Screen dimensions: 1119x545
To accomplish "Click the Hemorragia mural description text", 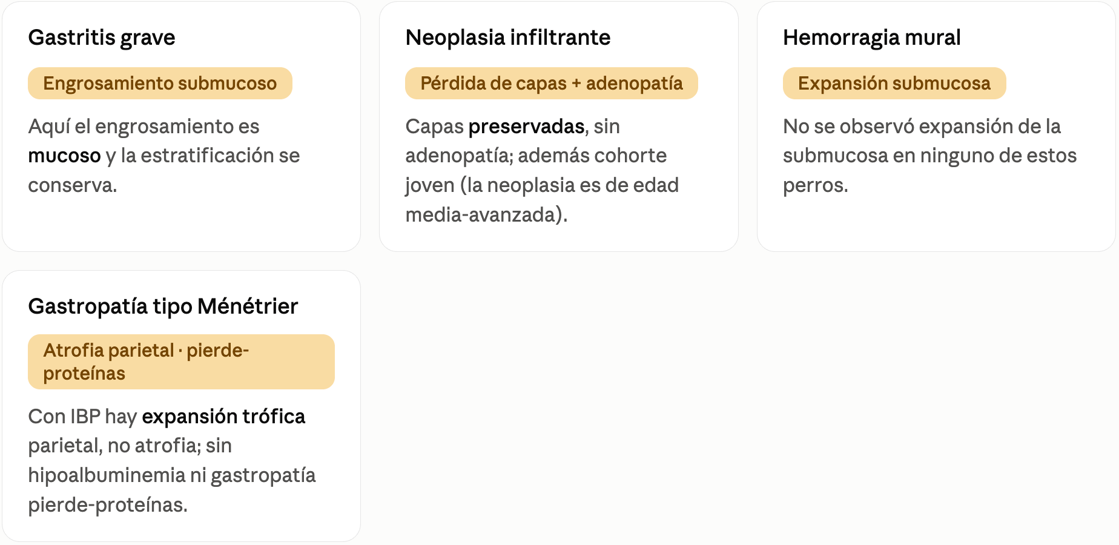I will click(929, 156).
